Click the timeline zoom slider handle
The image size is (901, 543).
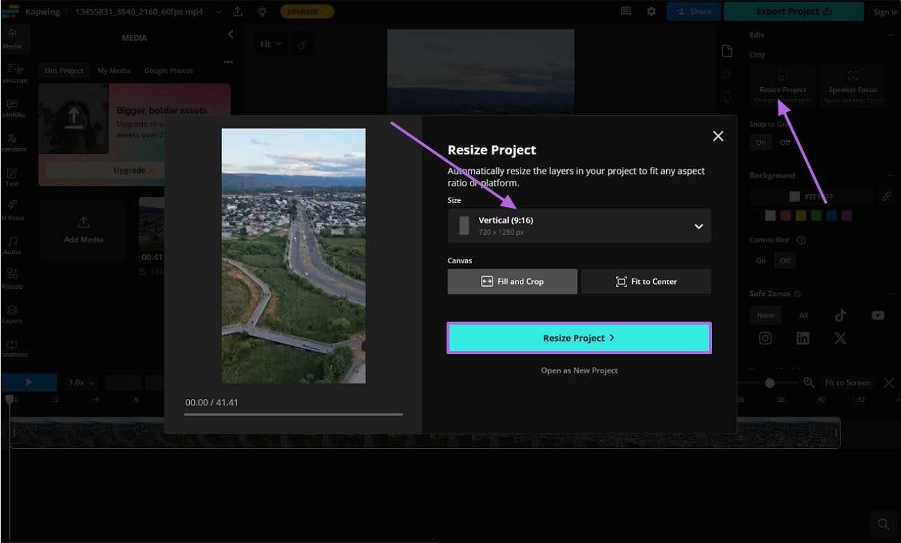tap(770, 382)
